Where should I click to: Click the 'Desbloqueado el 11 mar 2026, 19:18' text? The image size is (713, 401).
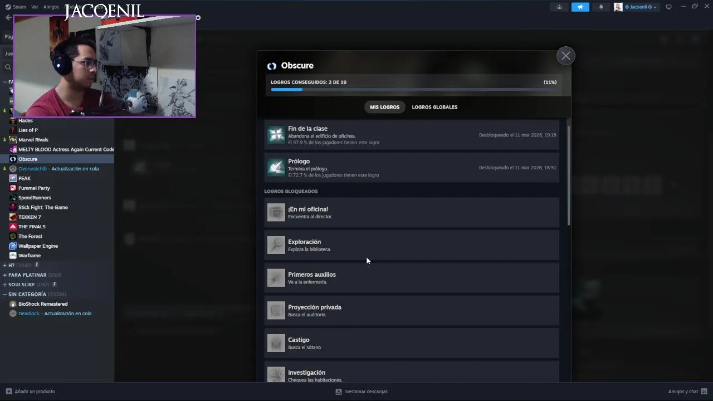coord(517,135)
